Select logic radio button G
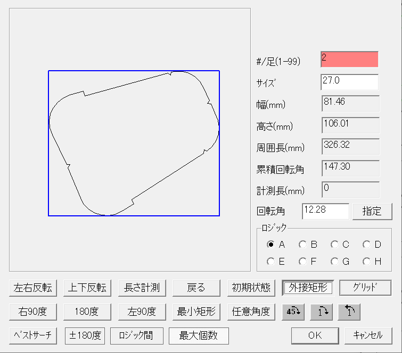Image resolution: width=402 pixels, height=353 pixels. point(334,262)
